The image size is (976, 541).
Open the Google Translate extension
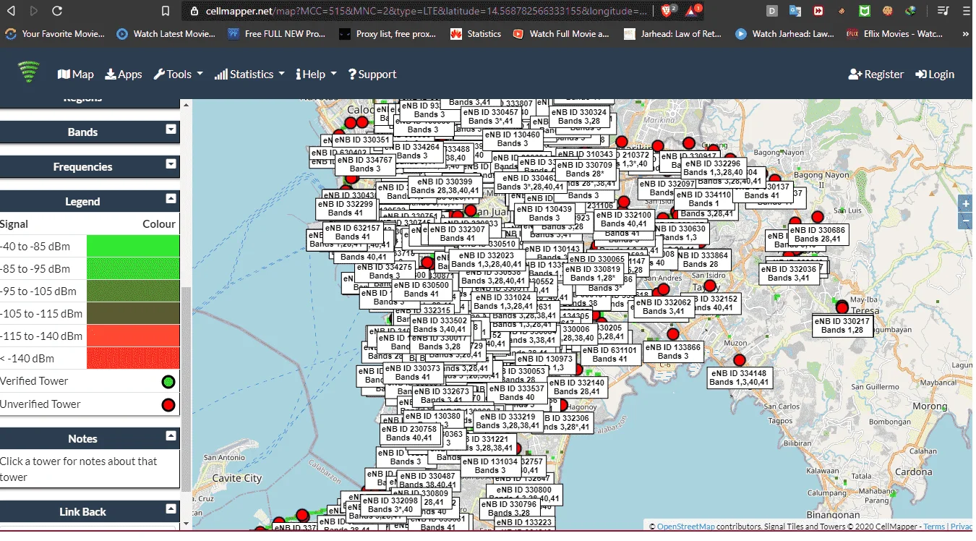tap(795, 11)
